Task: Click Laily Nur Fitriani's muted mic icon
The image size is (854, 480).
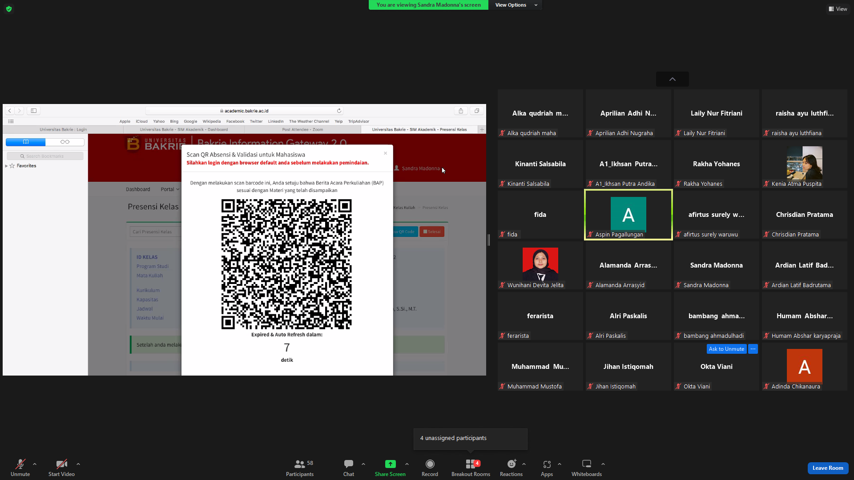Action: (x=678, y=133)
